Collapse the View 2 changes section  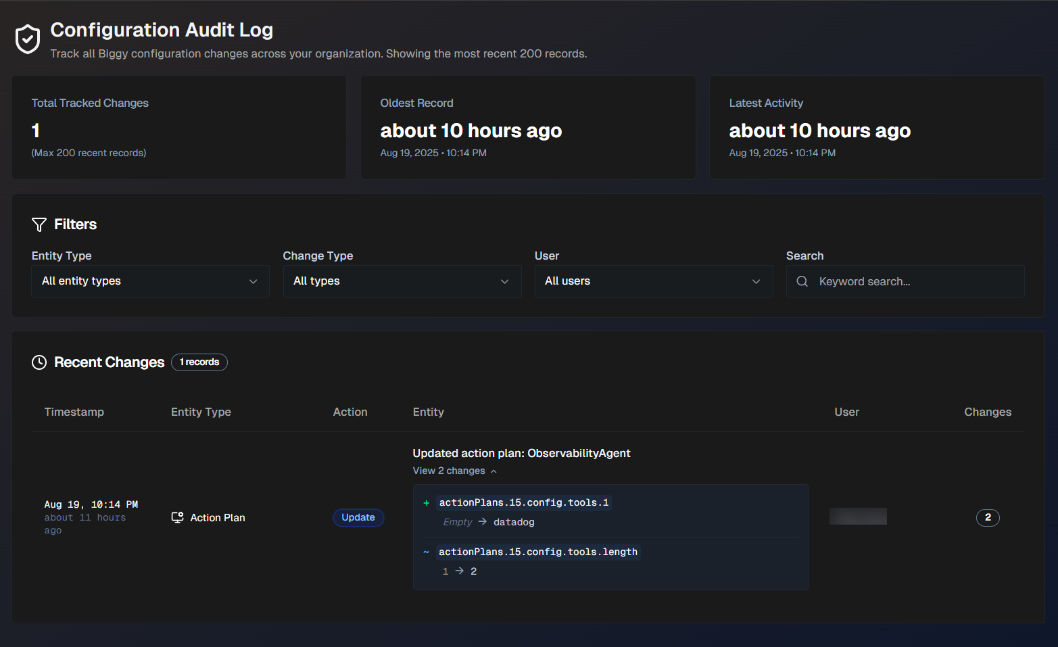[455, 471]
